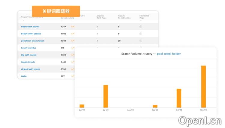Image resolution: width=225 pixels, height=128 pixels.
Task: Select the Oct '20 bar in history chart
Action: pos(179,98)
